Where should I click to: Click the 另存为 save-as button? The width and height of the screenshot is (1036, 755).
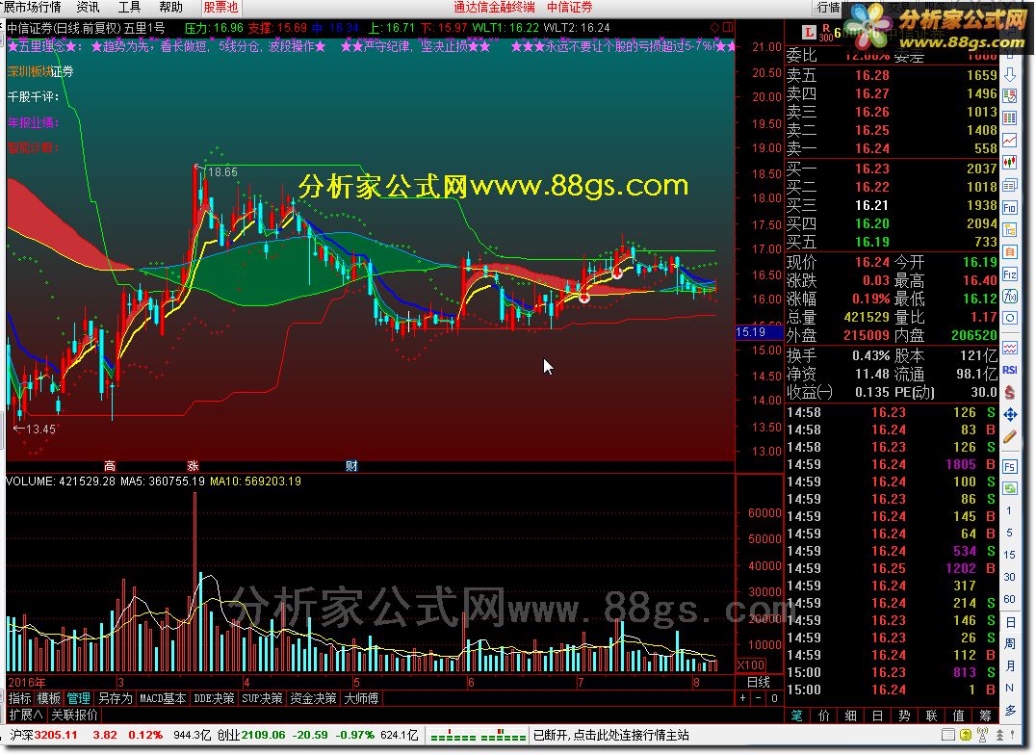click(x=115, y=698)
